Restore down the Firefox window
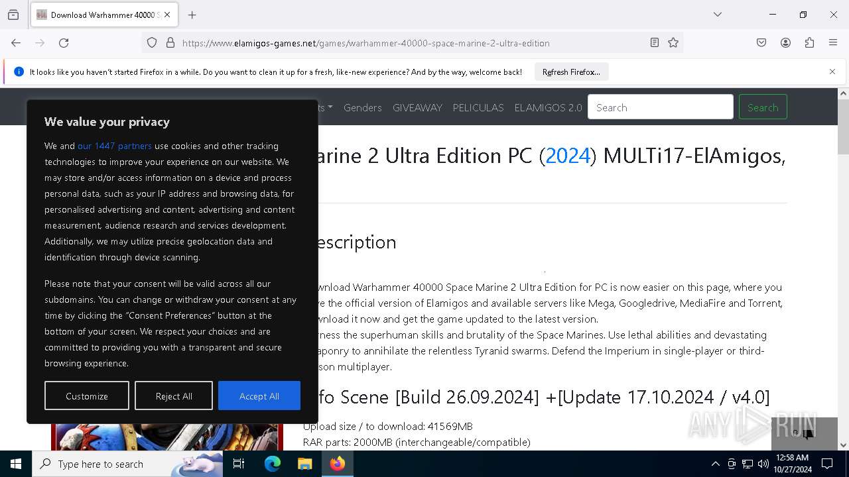849x477 pixels. (803, 15)
